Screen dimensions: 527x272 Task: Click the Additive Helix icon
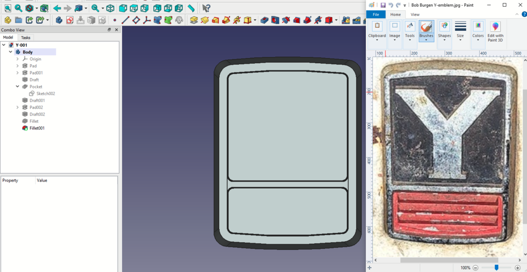[237, 20]
